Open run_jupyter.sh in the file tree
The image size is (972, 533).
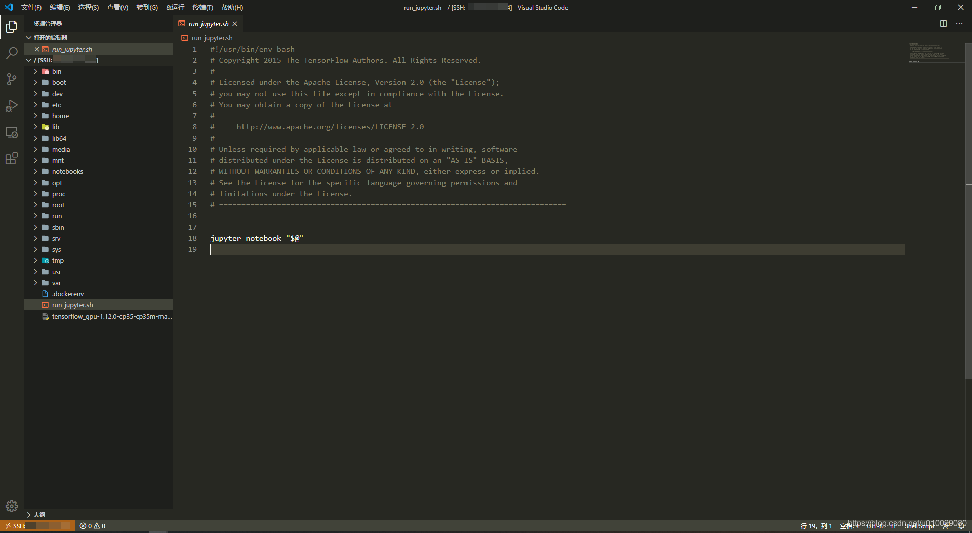(x=98, y=305)
